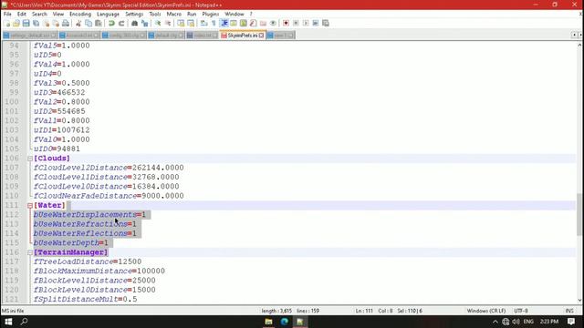Open the Edit menu
Screen dimensions: 584x328
point(22,15)
